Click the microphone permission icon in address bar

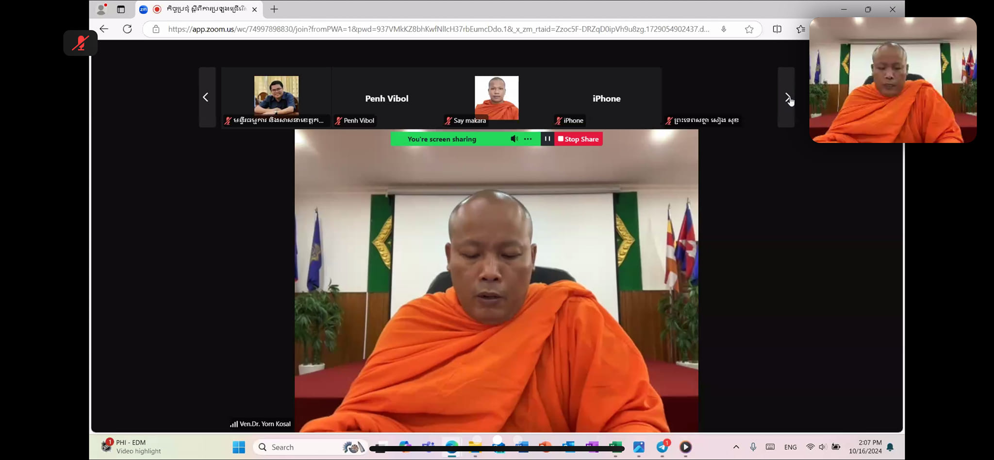[x=724, y=29]
